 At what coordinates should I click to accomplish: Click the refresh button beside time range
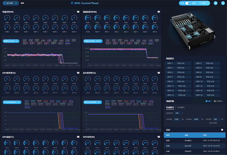pyautogui.click(x=22, y=3)
